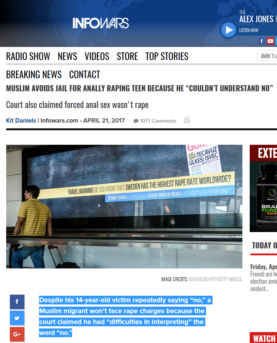Image resolution: width=277 pixels, height=343 pixels.
Task: Open Top Stories
Action: tap(167, 56)
